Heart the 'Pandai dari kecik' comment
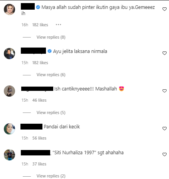 (x=164, y=128)
